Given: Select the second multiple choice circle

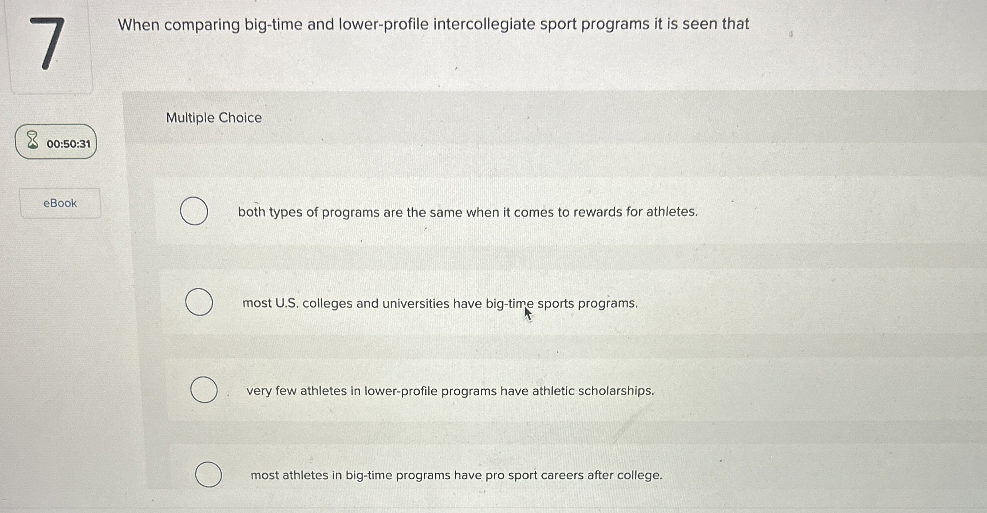Looking at the screenshot, I should [200, 303].
